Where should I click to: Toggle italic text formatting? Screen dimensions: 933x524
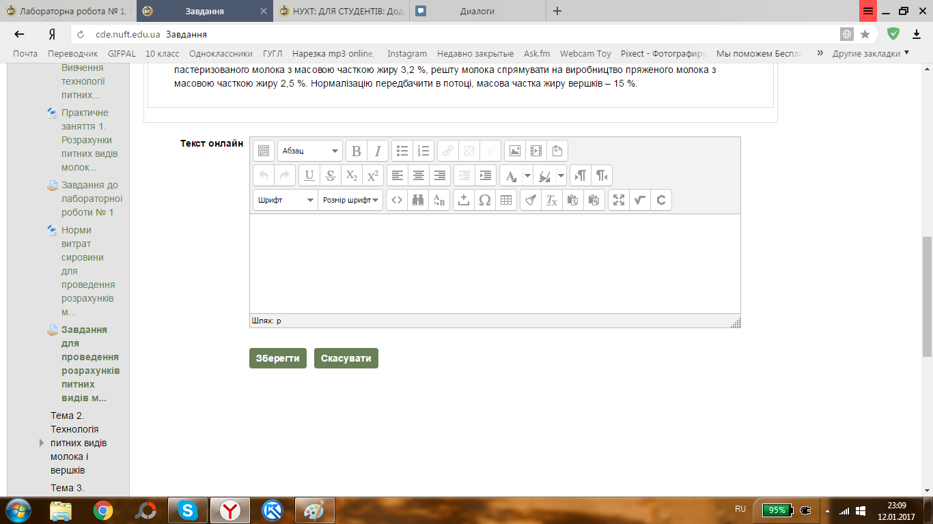[378, 151]
